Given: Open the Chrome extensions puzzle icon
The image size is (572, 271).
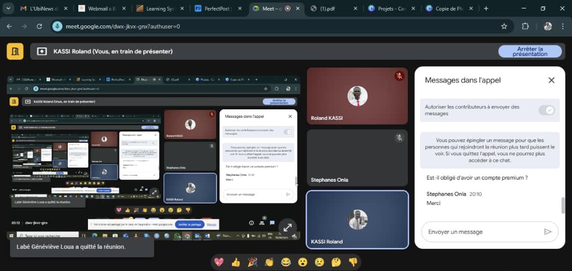Looking at the screenshot, I should click(x=525, y=26).
